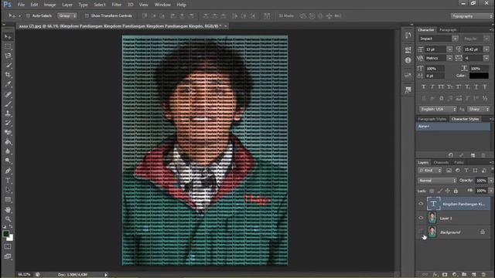
Task: Click the foreground color swatch
Action: coord(5,233)
